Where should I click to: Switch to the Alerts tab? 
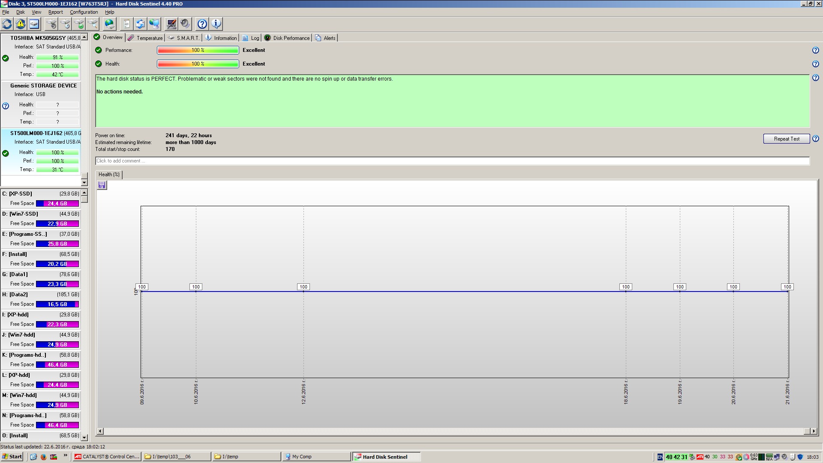(325, 38)
